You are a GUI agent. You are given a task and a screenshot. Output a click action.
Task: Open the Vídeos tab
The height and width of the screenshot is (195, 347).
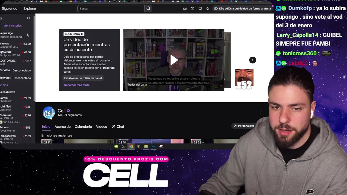pyautogui.click(x=101, y=126)
